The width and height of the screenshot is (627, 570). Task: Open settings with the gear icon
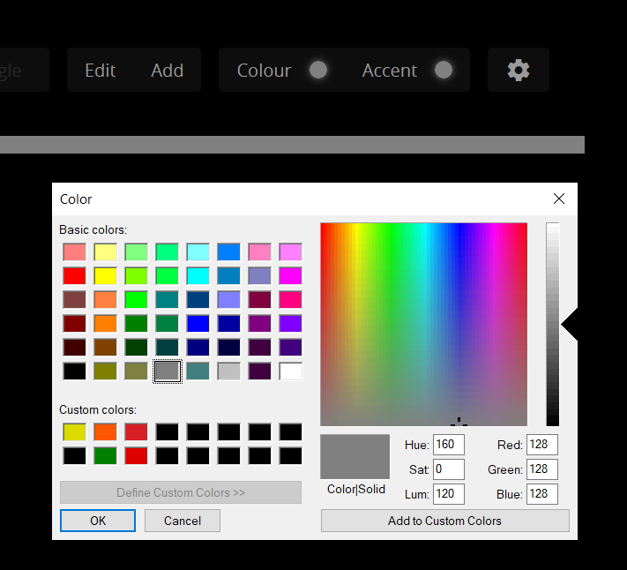(x=519, y=70)
